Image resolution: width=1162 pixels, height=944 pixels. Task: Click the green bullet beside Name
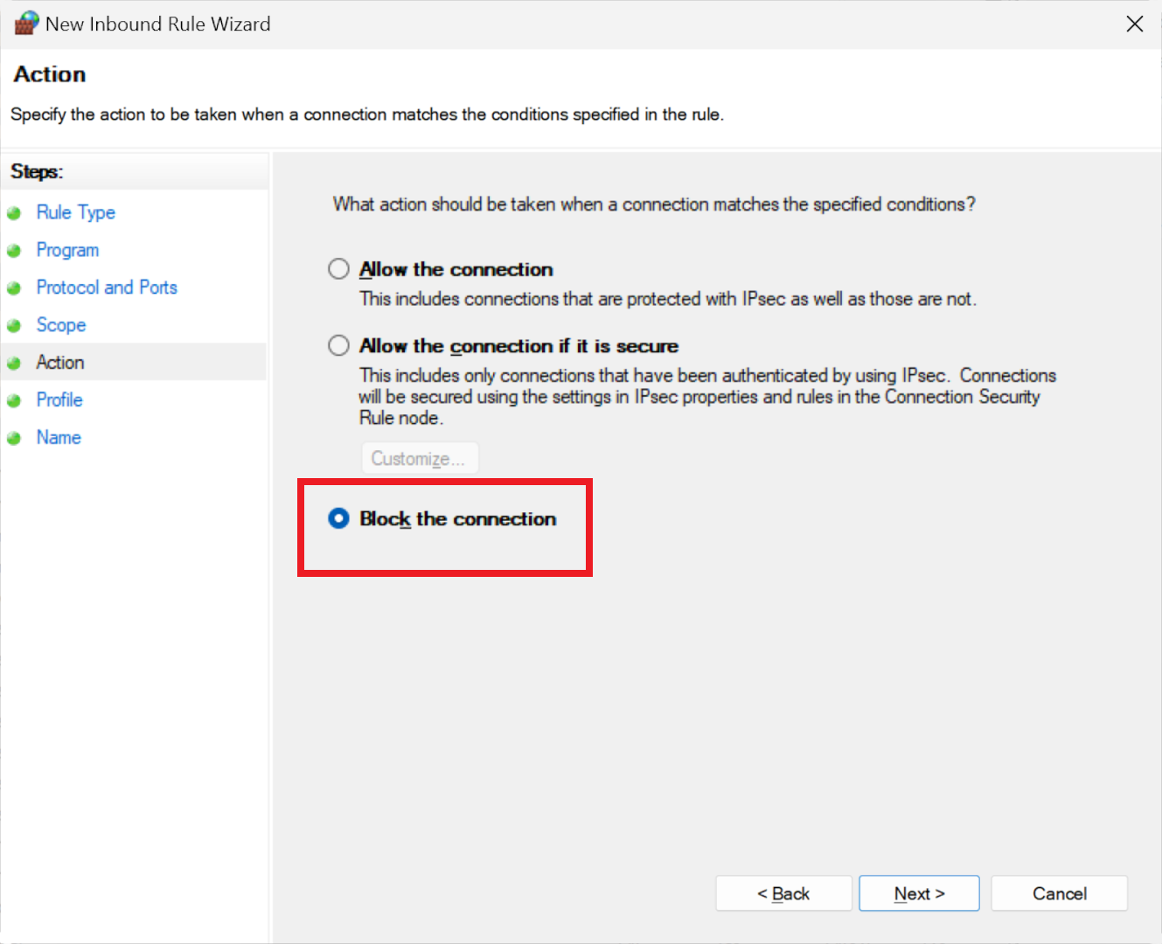click(x=14, y=439)
